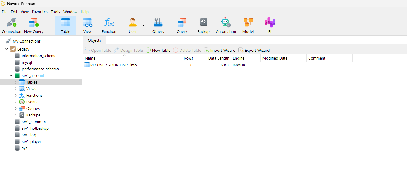Viewport: 407px width, 194px height.
Task: Sort by the Data Length column header
Action: pyautogui.click(x=213, y=58)
